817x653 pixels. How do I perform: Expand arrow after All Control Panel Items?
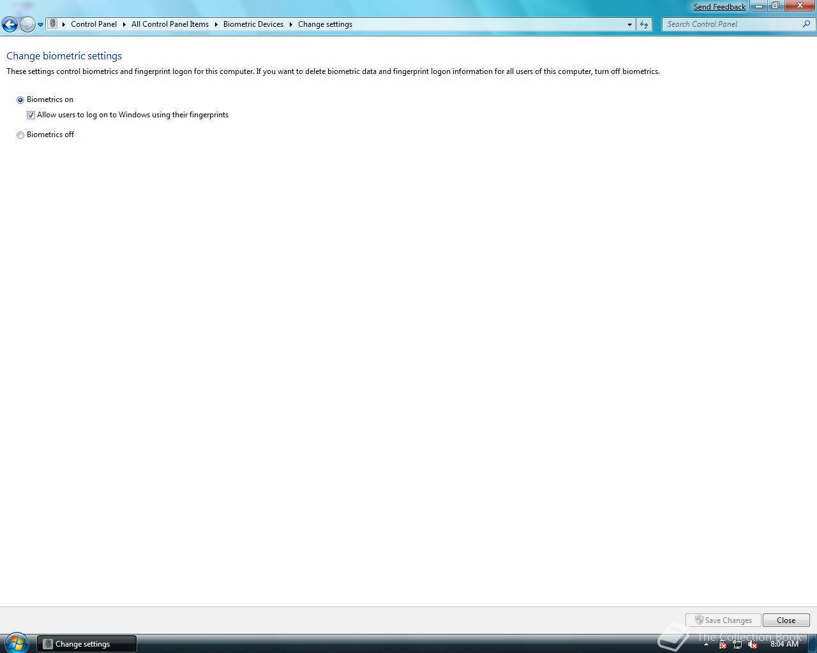(216, 24)
